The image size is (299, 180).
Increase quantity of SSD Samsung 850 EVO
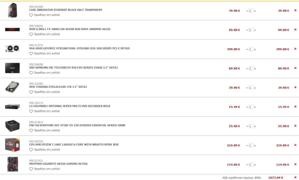click(x=255, y=68)
